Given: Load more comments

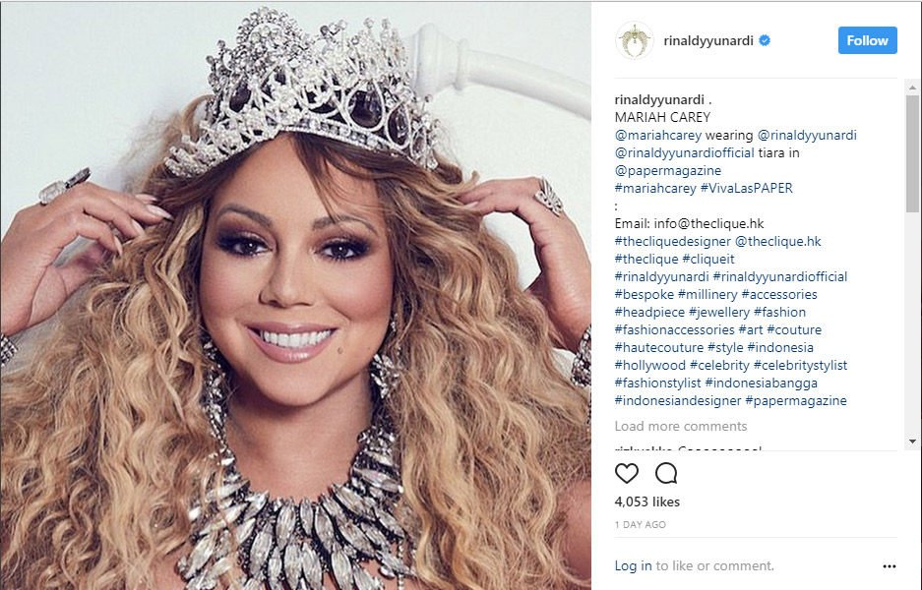Looking at the screenshot, I should coord(680,426).
